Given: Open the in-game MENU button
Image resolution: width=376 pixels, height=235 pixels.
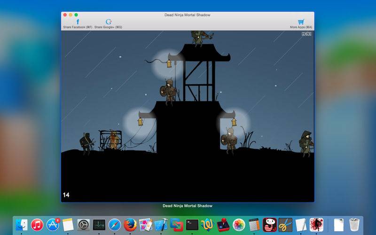Looking at the screenshot, I should pos(306,34).
